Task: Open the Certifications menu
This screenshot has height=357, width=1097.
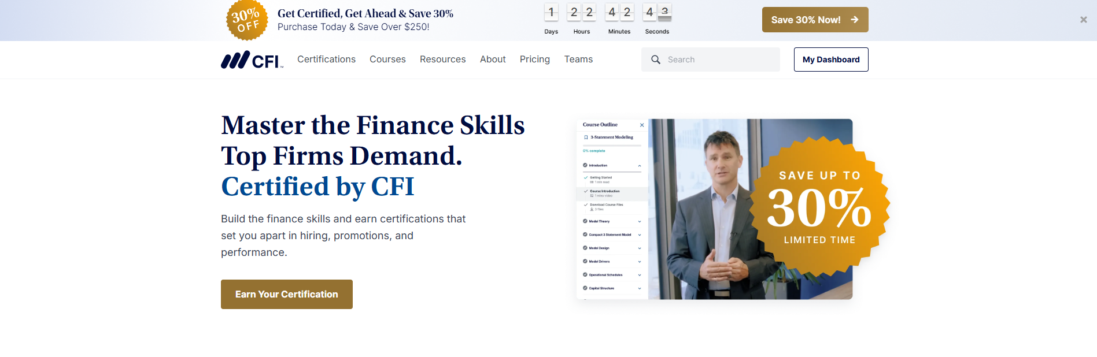Action: (x=326, y=59)
